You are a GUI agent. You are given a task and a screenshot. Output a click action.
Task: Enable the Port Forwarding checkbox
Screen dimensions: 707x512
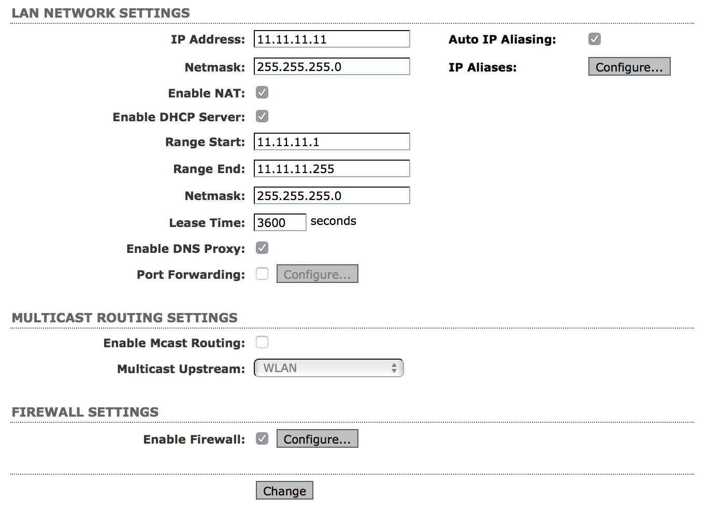pos(262,274)
